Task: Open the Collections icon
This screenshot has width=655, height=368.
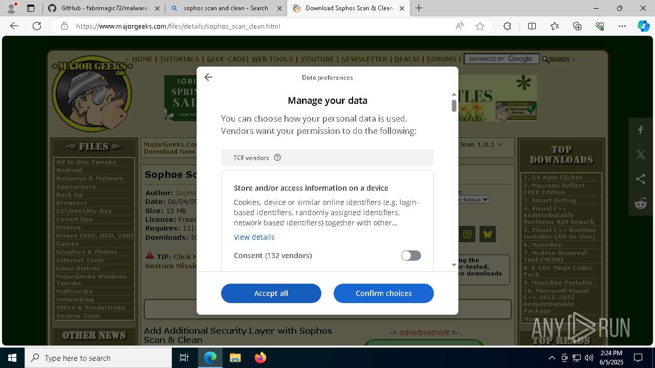Action: coord(577,26)
